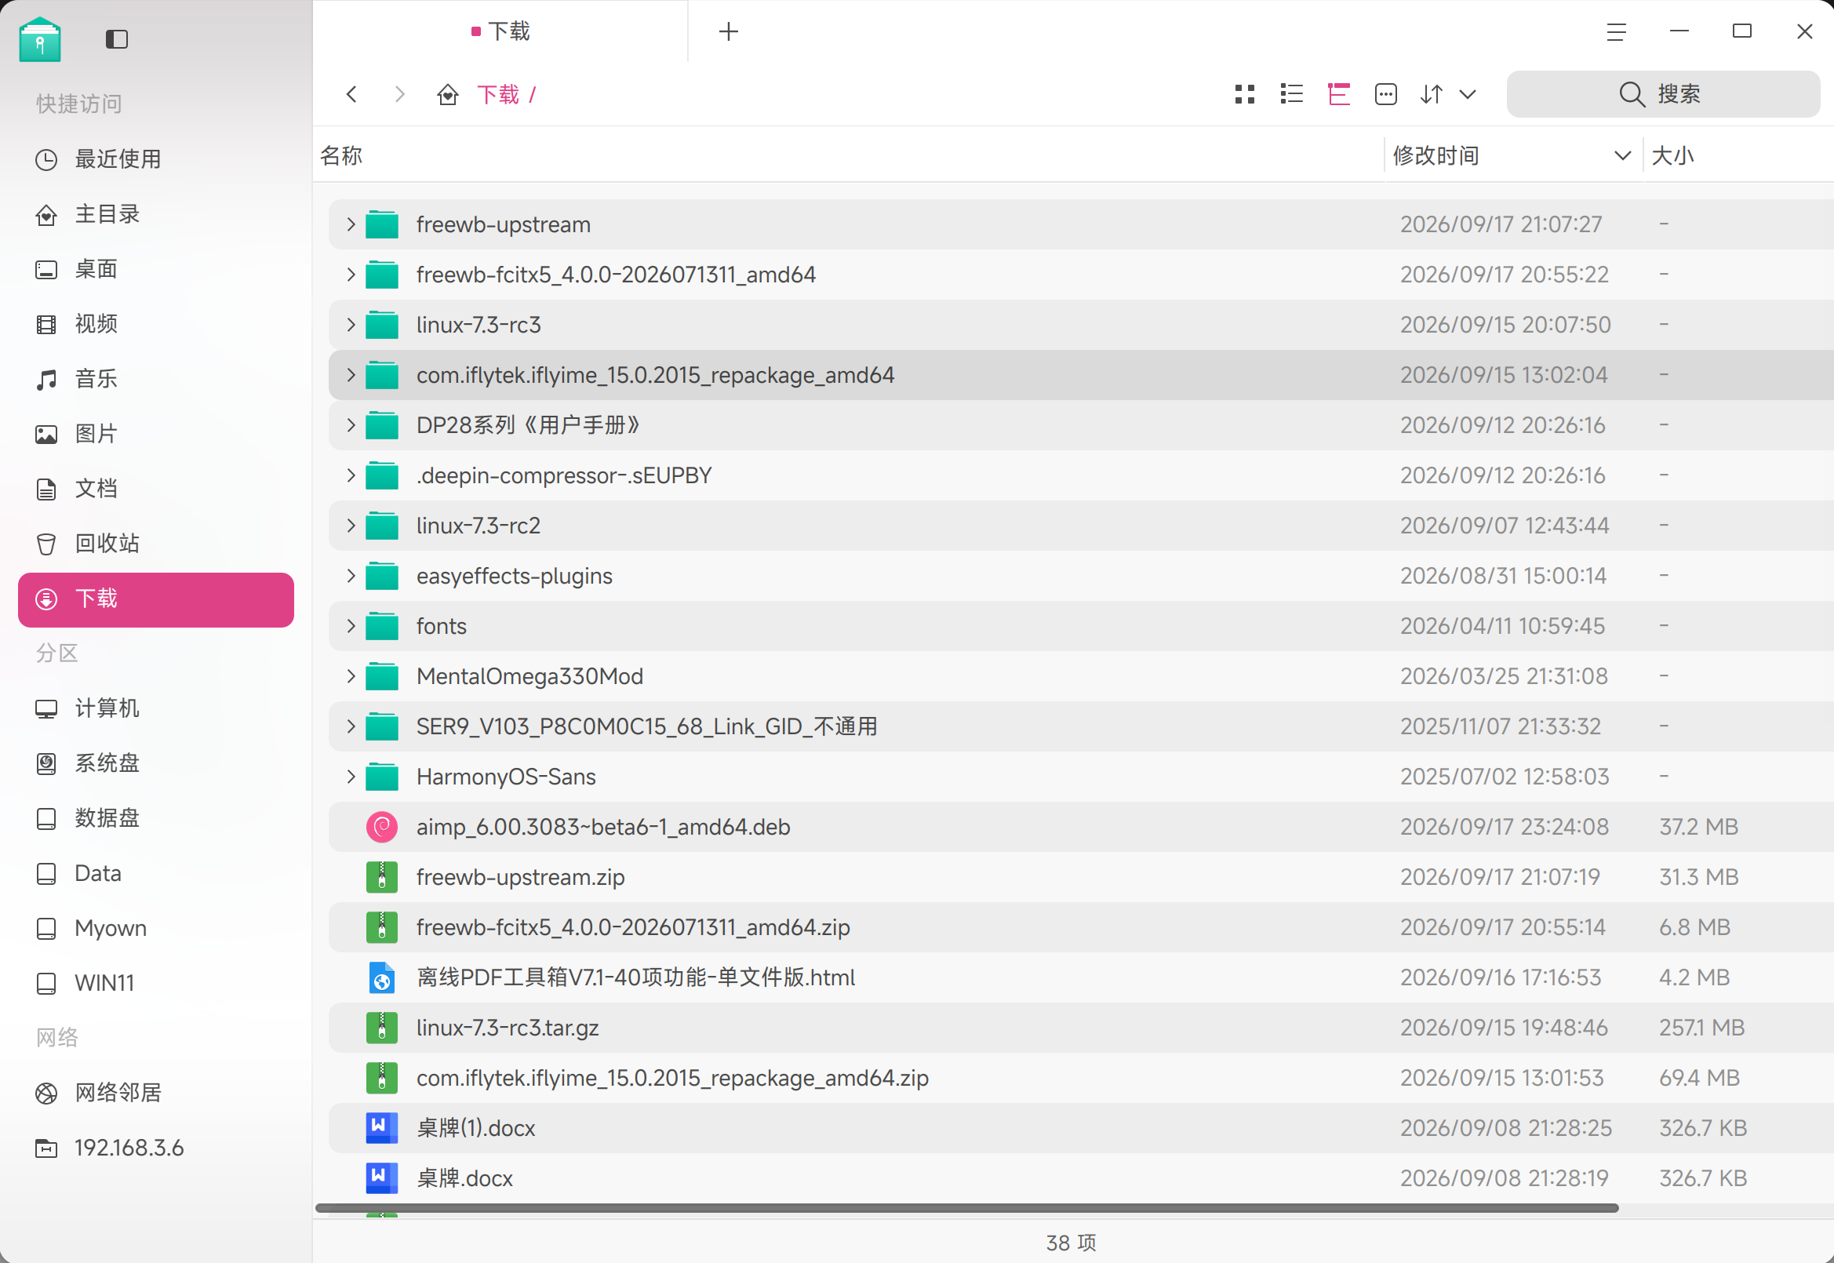Click 下载 in the breadcrumb path

pos(498,95)
